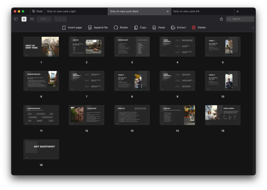
Task: Click the Extract pages icon
Action: tap(173, 28)
